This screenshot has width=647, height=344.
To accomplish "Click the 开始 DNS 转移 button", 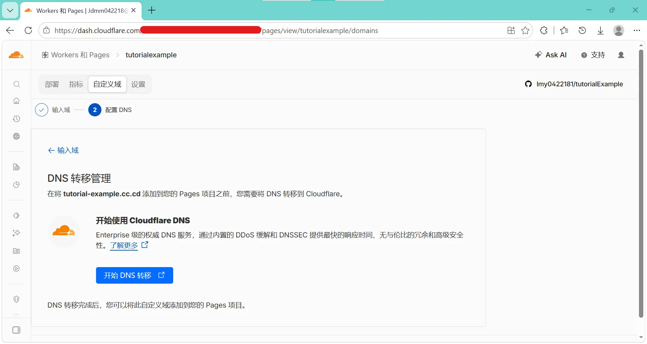I will [x=134, y=276].
